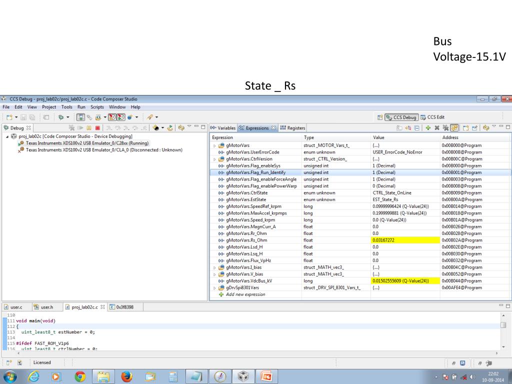The width and height of the screenshot is (512, 384).
Task: Open the CPU Reset dropdown arrow
Action: pyautogui.click(x=162, y=128)
